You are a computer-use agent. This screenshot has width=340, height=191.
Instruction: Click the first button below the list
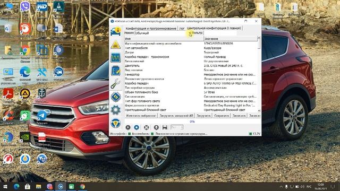coord(141,116)
